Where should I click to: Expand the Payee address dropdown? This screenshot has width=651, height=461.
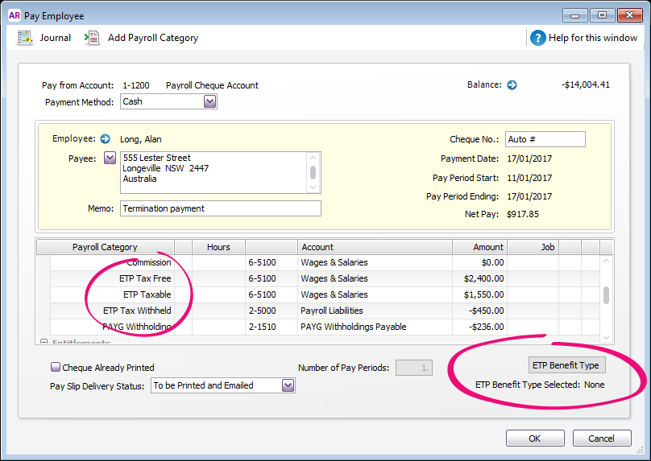pos(110,158)
